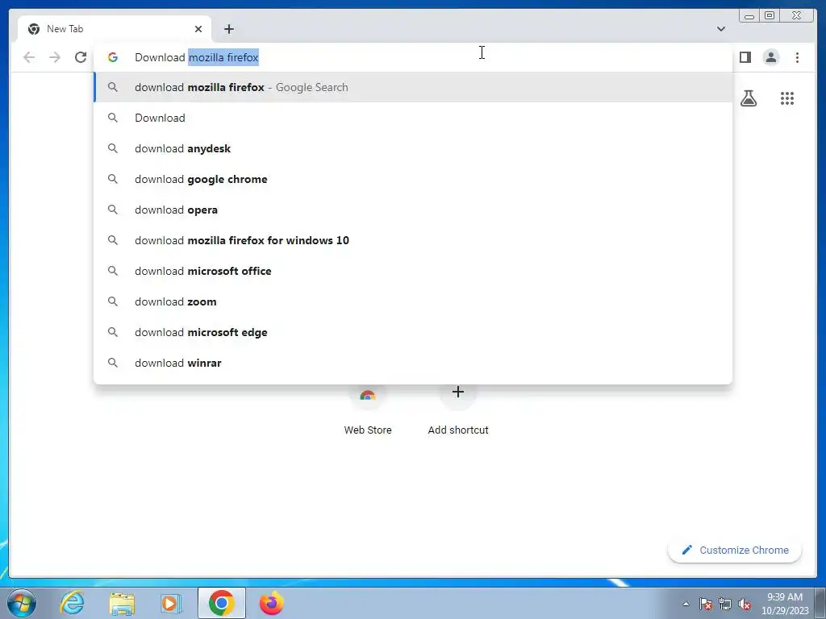Viewport: 826px width, 619px height.
Task: Open a new tab with plus button
Action: pyautogui.click(x=228, y=29)
